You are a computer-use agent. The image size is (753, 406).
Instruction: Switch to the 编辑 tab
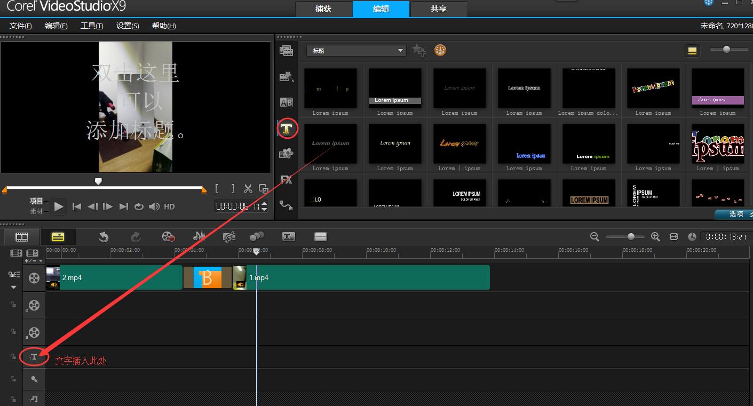[381, 9]
